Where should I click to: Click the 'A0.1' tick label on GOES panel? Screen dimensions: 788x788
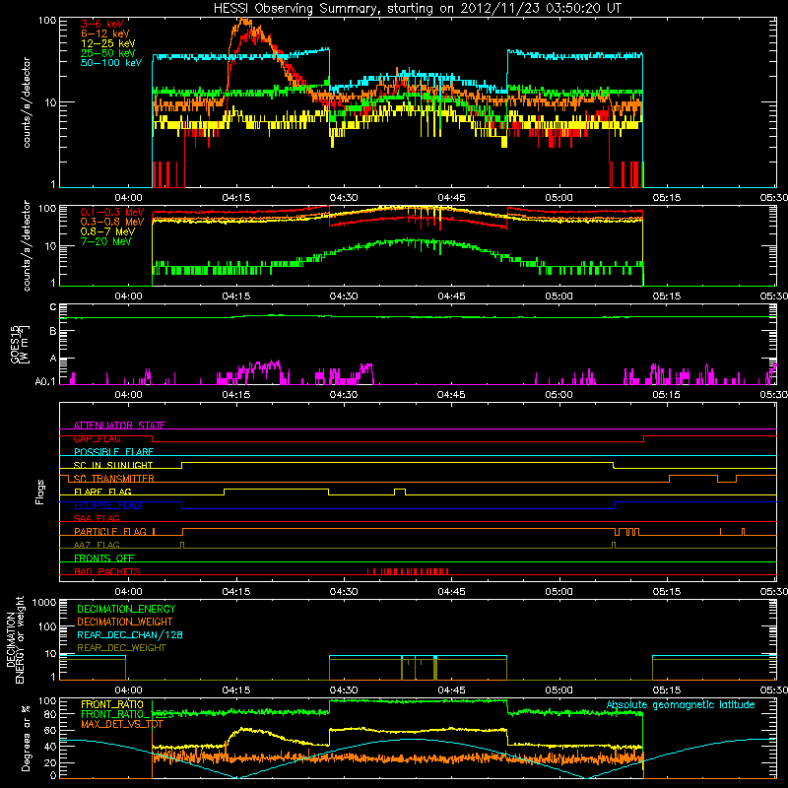coord(45,381)
